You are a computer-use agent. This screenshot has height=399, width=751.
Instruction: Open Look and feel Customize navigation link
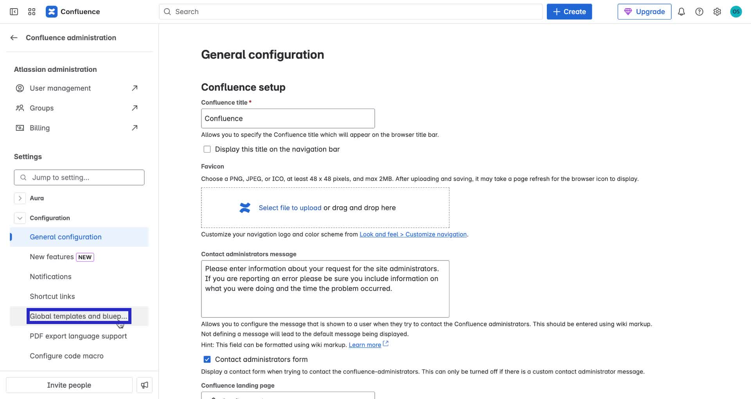(x=413, y=234)
